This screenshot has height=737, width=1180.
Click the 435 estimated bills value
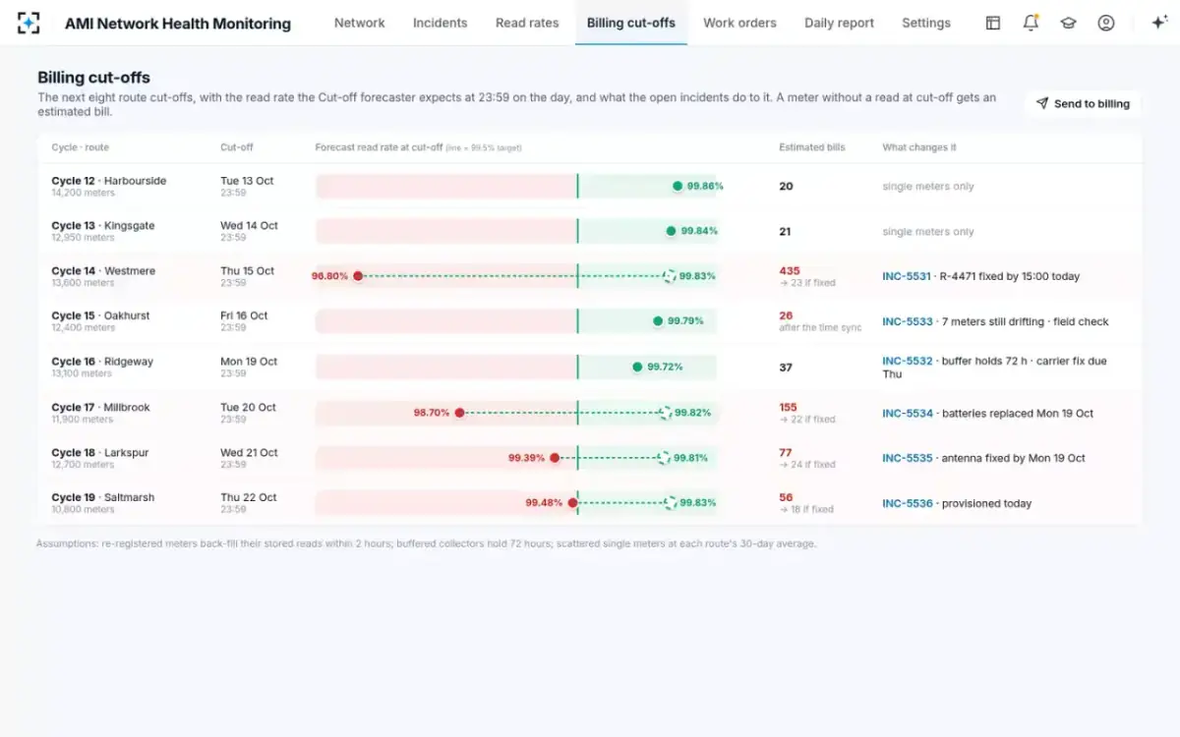pos(790,271)
